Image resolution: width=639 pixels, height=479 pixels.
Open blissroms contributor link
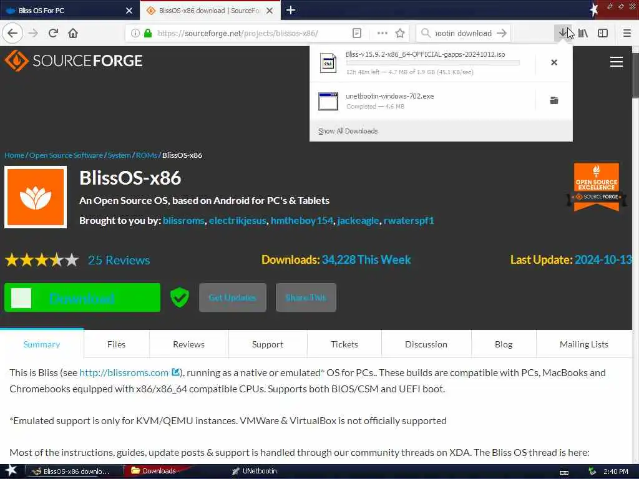[x=184, y=221]
